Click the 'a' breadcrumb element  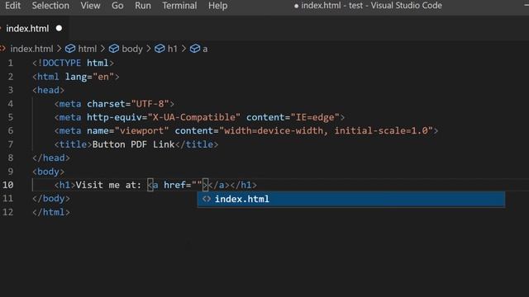(x=205, y=49)
